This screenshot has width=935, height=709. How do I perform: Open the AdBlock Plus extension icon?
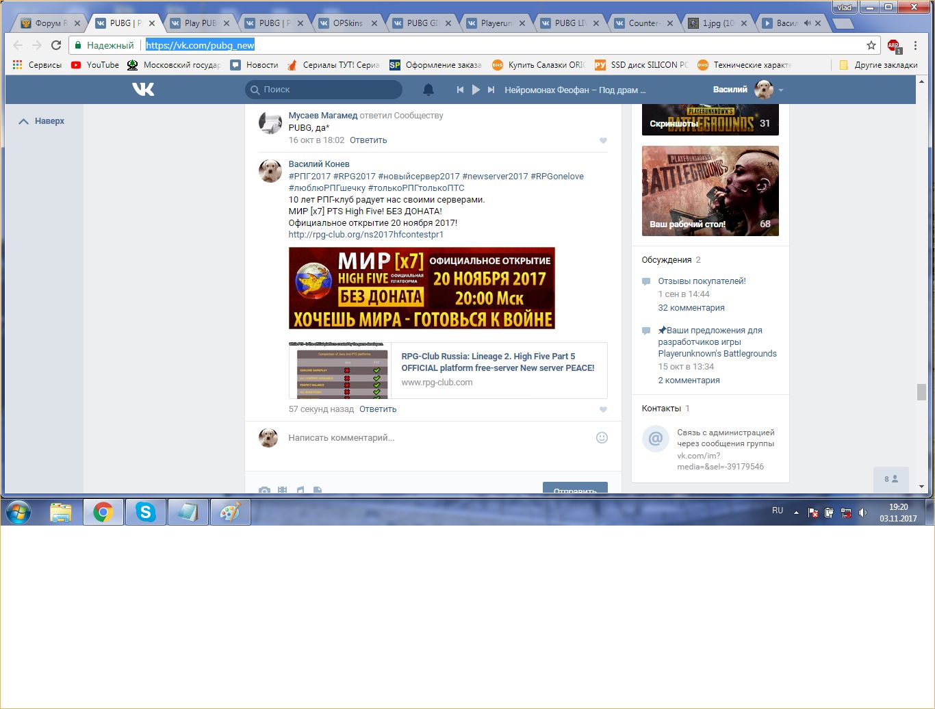coord(893,46)
